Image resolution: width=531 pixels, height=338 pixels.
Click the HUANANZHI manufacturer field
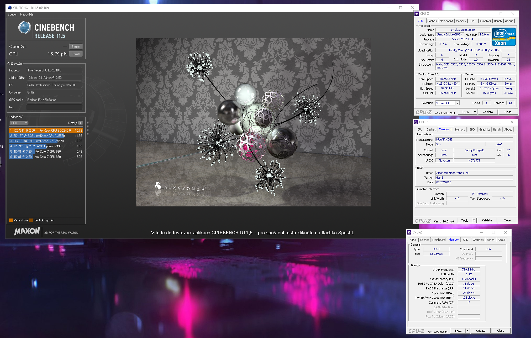pyautogui.click(x=474, y=140)
